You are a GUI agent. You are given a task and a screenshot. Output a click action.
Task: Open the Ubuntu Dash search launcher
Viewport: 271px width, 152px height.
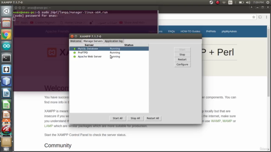[6, 11]
